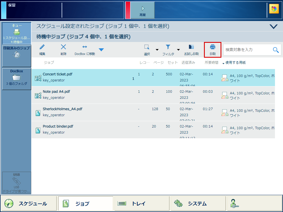Screen dimensions: 283x212
Task: Click the job type icon for Note pad A4.pdf
Action: point(38,96)
